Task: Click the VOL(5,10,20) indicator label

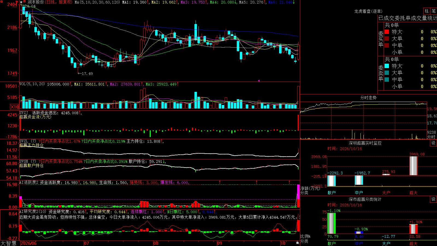Action: pyautogui.click(x=32, y=84)
